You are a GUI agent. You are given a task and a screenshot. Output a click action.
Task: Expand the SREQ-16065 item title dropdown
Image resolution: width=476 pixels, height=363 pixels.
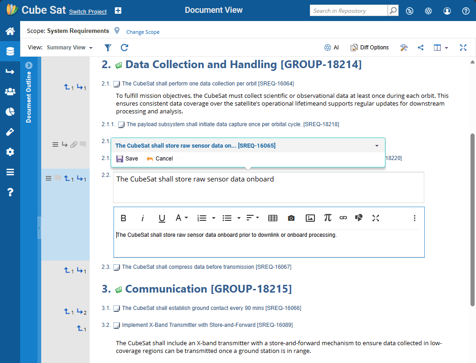click(377, 146)
